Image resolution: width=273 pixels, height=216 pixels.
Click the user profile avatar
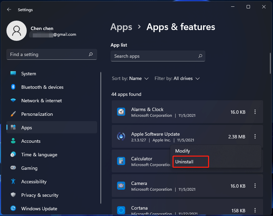tap(17, 31)
